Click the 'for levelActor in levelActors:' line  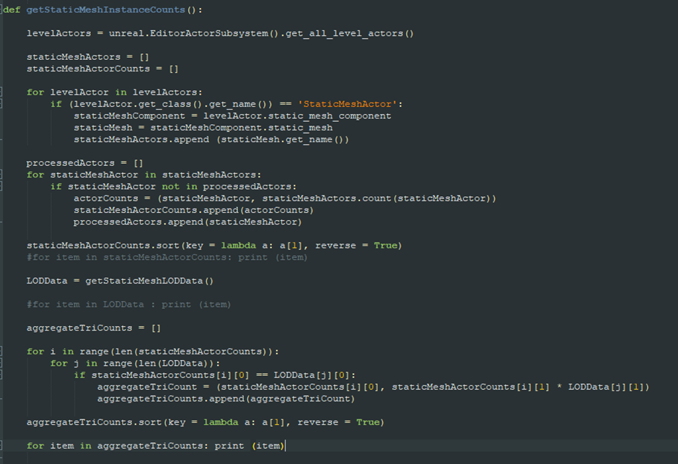pos(114,92)
